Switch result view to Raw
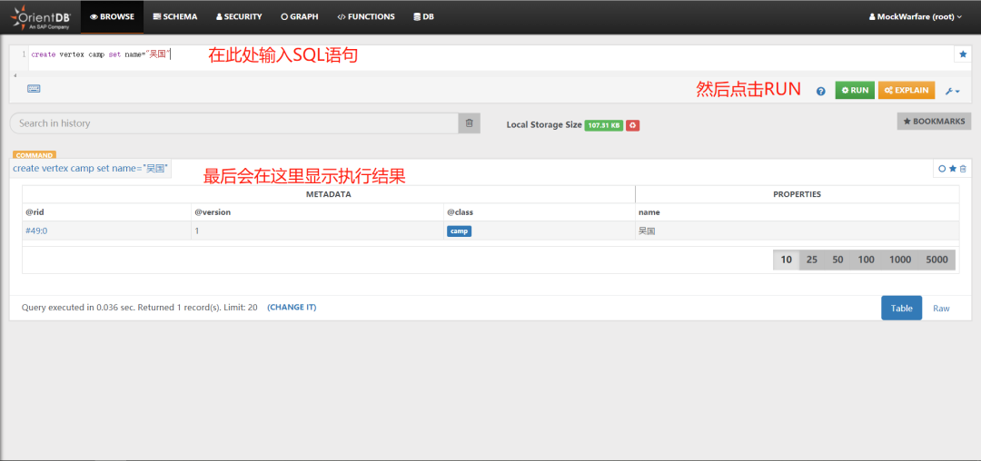 pyautogui.click(x=942, y=308)
